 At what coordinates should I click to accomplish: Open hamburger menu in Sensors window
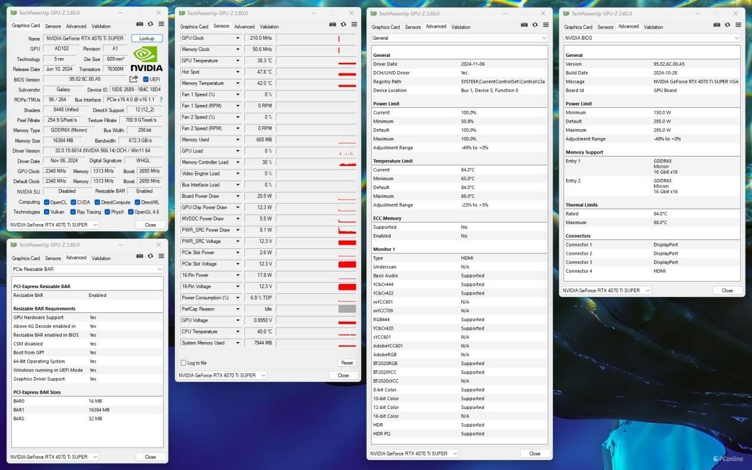354,24
